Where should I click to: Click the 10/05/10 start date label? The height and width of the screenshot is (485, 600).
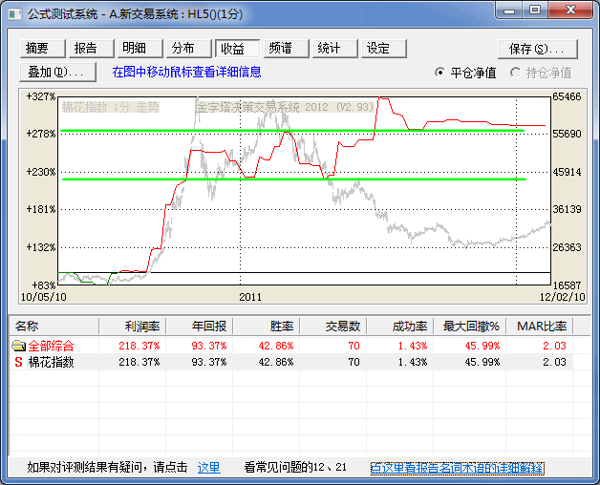43,297
